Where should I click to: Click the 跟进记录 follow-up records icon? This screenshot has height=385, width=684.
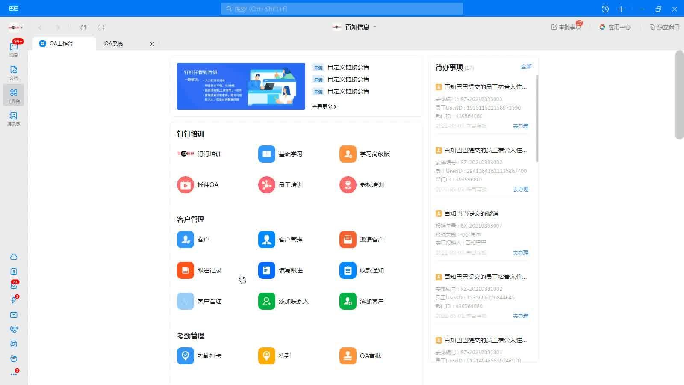[x=185, y=270]
